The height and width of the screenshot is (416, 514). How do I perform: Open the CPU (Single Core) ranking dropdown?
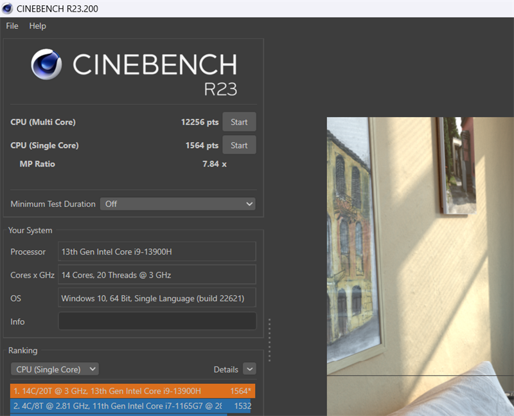pyautogui.click(x=55, y=370)
